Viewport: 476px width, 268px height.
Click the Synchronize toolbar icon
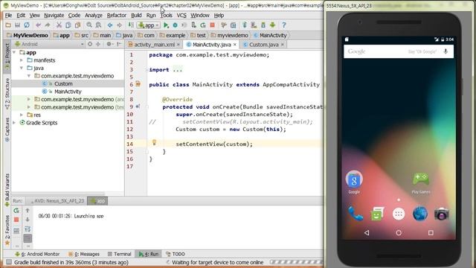tap(27, 25)
